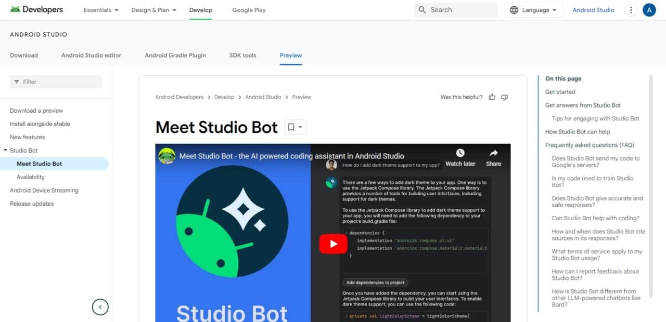
Task: Jump to different from other LLM chatbots question
Action: tap(596, 298)
